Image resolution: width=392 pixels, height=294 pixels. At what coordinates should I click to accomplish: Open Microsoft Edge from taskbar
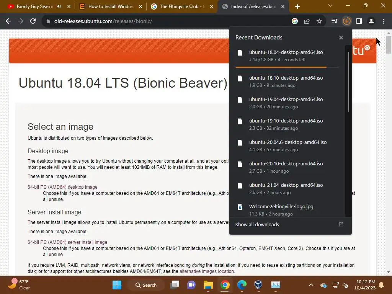coord(242,285)
